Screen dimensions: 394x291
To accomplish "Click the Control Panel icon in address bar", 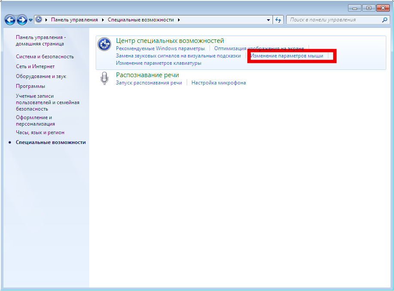I will 39,20.
